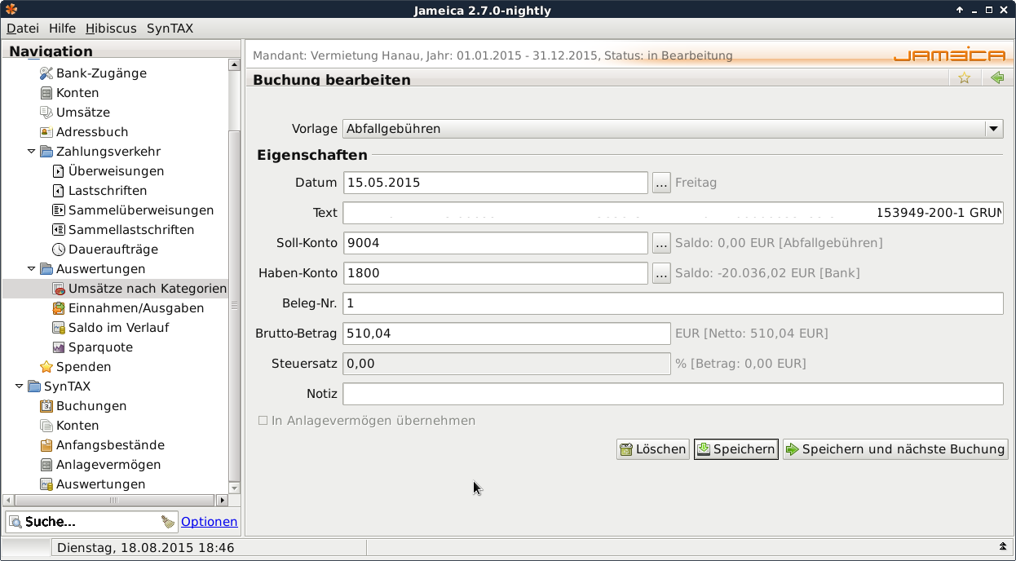Click the green back arrow icon
This screenshot has width=1016, height=561.
996,78
